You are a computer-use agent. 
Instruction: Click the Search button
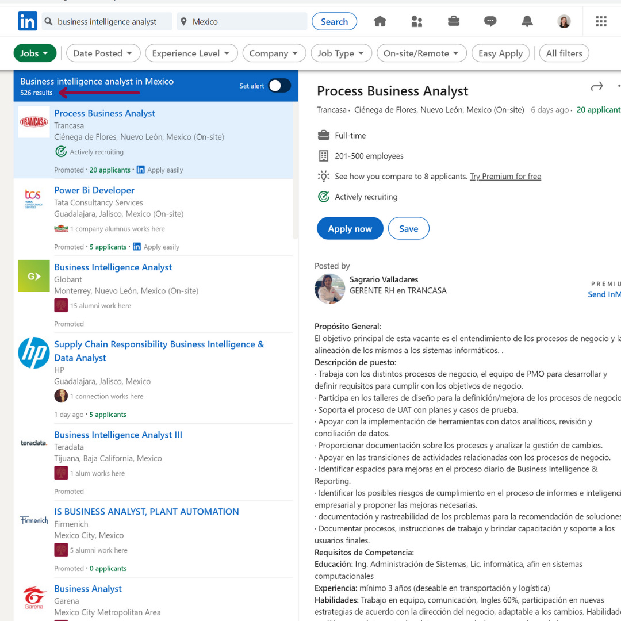(x=334, y=21)
